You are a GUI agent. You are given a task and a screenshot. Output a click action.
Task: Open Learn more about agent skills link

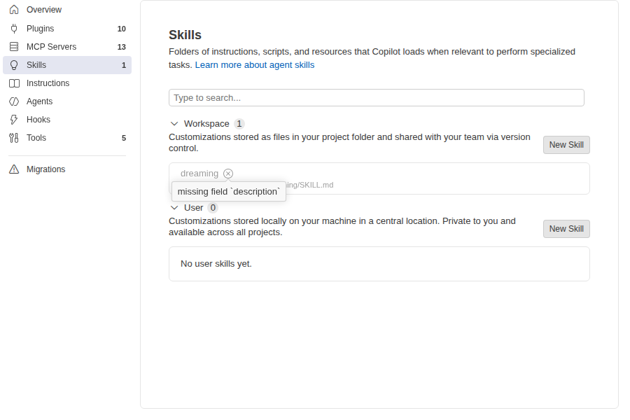[x=255, y=65]
